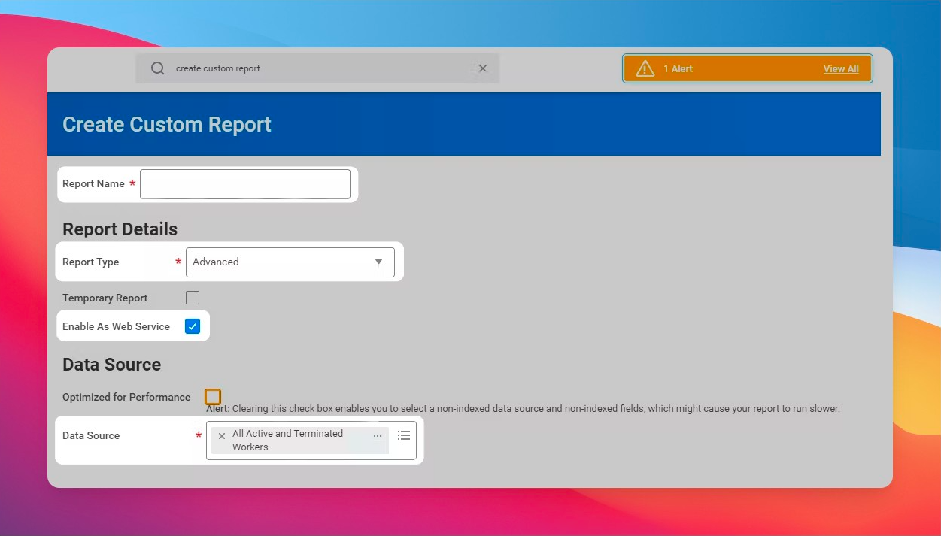Click the Create Custom Report page title
This screenshot has width=941, height=536.
coord(166,124)
